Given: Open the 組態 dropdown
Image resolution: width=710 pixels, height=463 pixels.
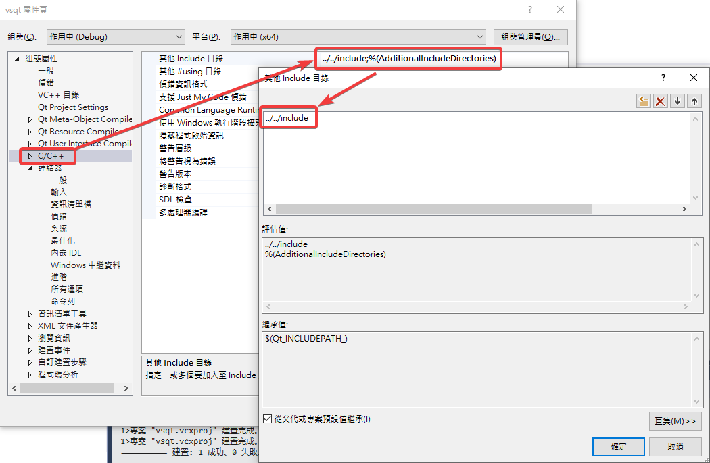Looking at the screenshot, I should (x=115, y=37).
